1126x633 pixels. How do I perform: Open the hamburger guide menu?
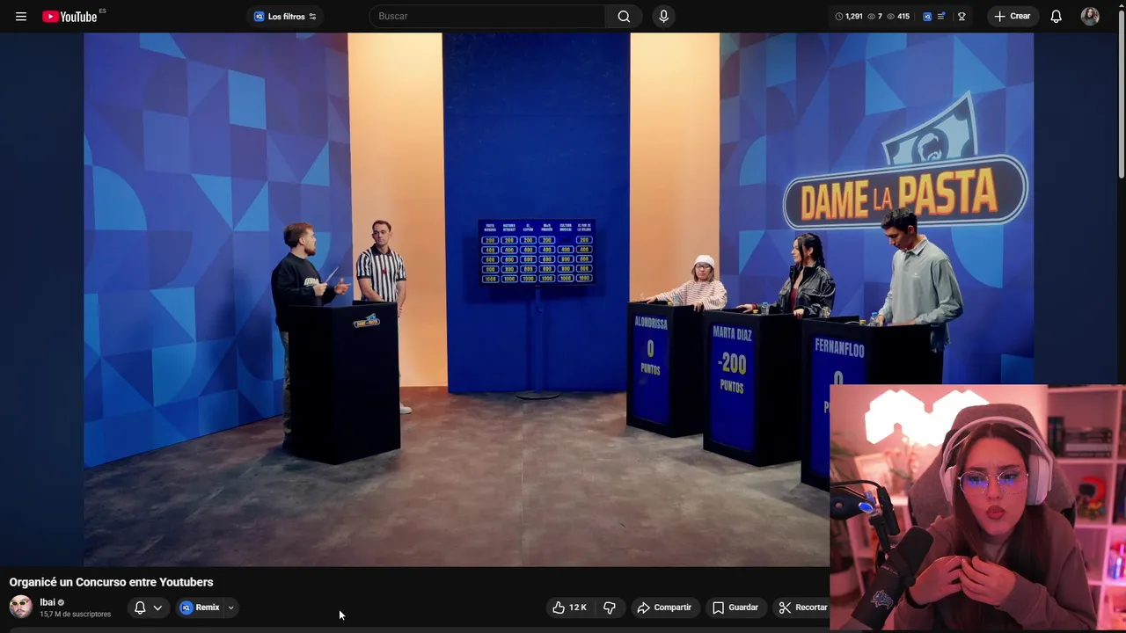[21, 17]
